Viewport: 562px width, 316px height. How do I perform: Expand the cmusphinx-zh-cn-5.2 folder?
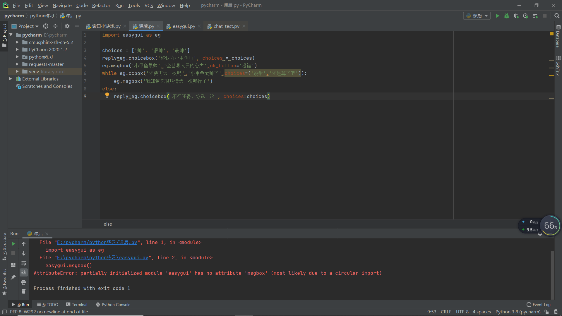(17, 42)
